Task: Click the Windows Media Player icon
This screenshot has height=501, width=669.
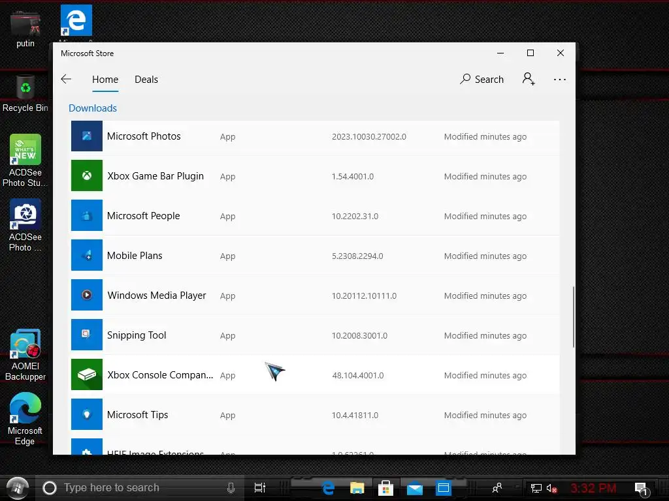Action: click(87, 295)
